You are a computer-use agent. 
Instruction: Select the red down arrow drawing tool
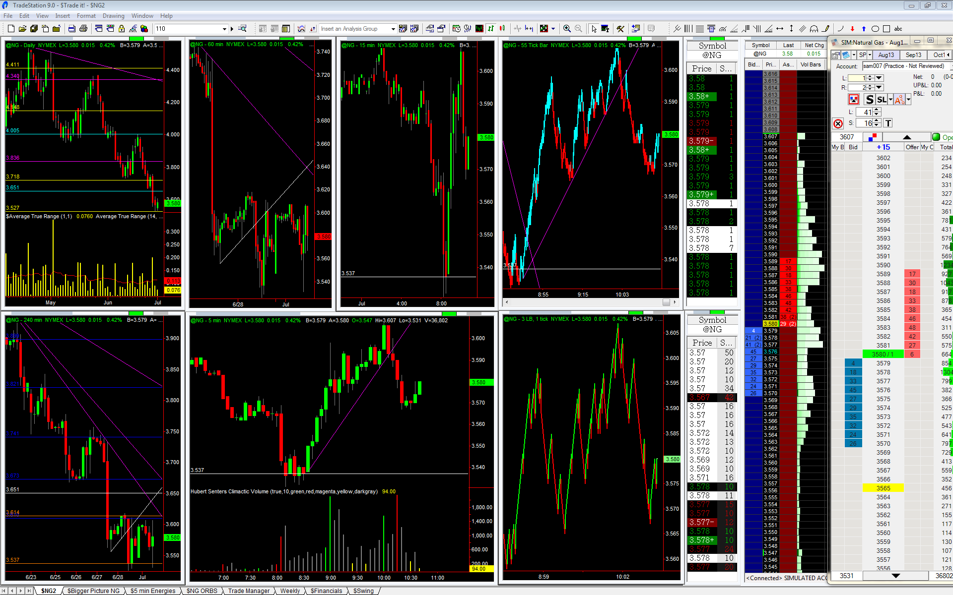[852, 29]
